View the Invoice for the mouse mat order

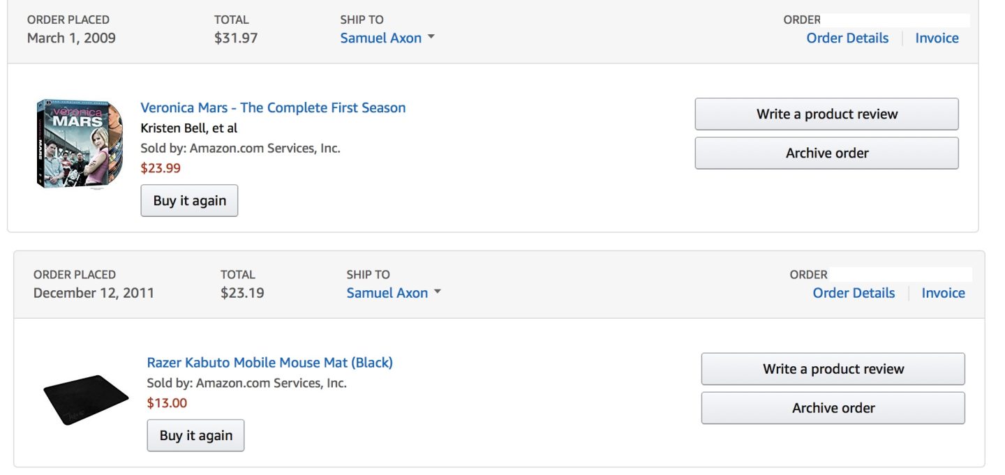point(943,292)
